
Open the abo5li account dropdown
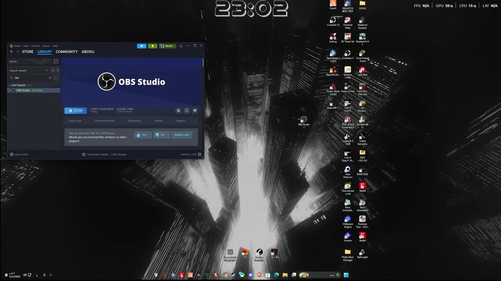coord(168,46)
